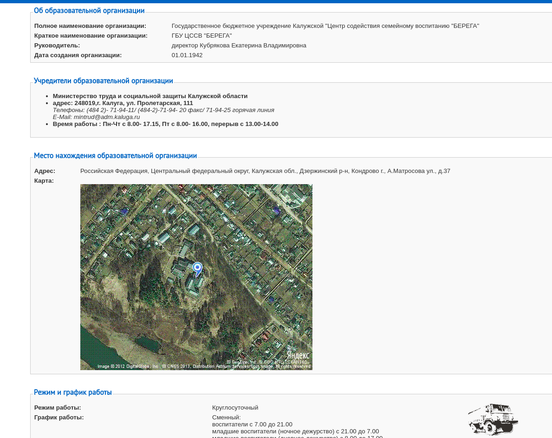Click the organization address in Кондрово
Viewport: 552px width, 438px height.
(265, 171)
